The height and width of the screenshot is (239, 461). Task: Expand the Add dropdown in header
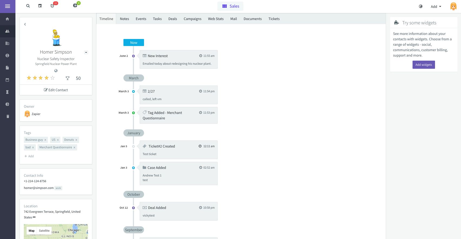point(436,6)
